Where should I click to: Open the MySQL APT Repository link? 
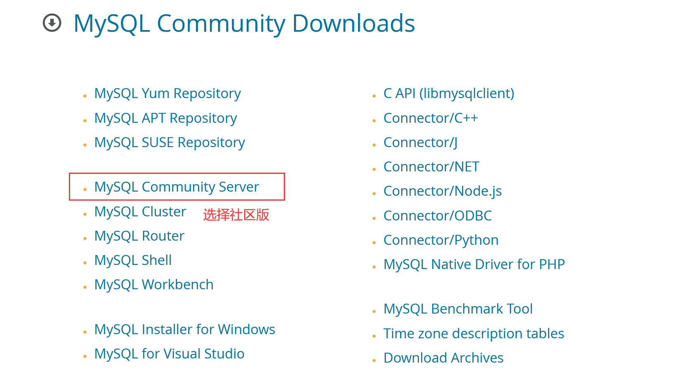(165, 118)
